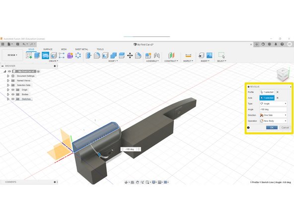Select the Press Pull tool
This screenshot has height=221, width=294.
[x=88, y=55]
